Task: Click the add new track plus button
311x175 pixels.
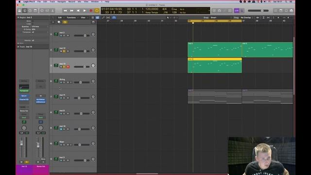Action: click(x=53, y=22)
